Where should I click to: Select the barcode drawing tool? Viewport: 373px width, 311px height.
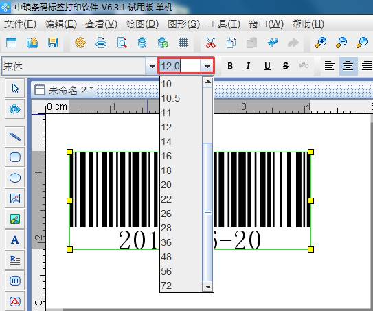click(x=15, y=281)
